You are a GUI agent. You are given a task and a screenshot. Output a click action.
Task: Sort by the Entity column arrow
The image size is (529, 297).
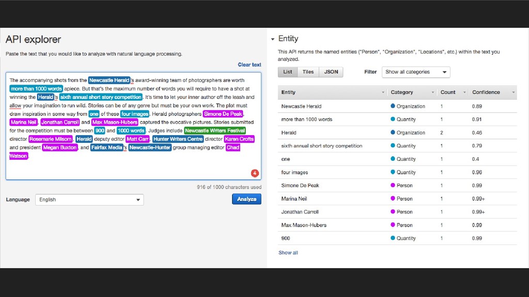pyautogui.click(x=383, y=92)
